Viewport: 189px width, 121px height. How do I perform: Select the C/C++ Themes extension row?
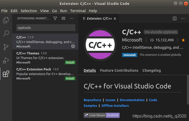tap(45, 58)
